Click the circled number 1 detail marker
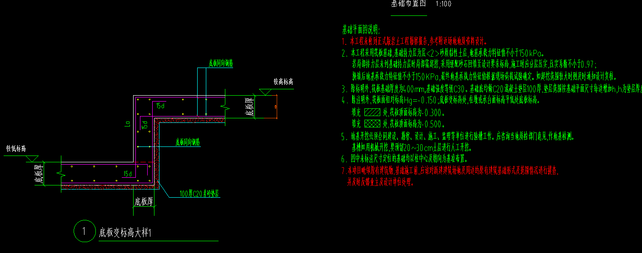Viewport: 642px width, 253px height. (84, 231)
